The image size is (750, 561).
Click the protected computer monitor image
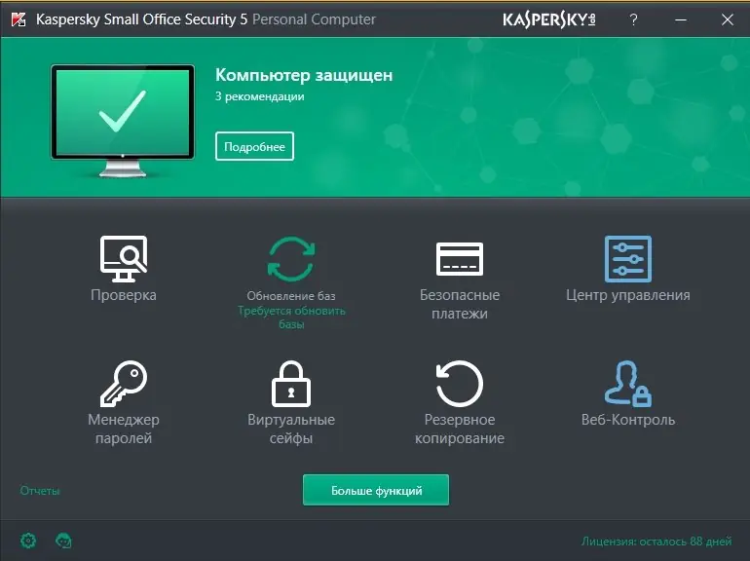click(x=123, y=121)
